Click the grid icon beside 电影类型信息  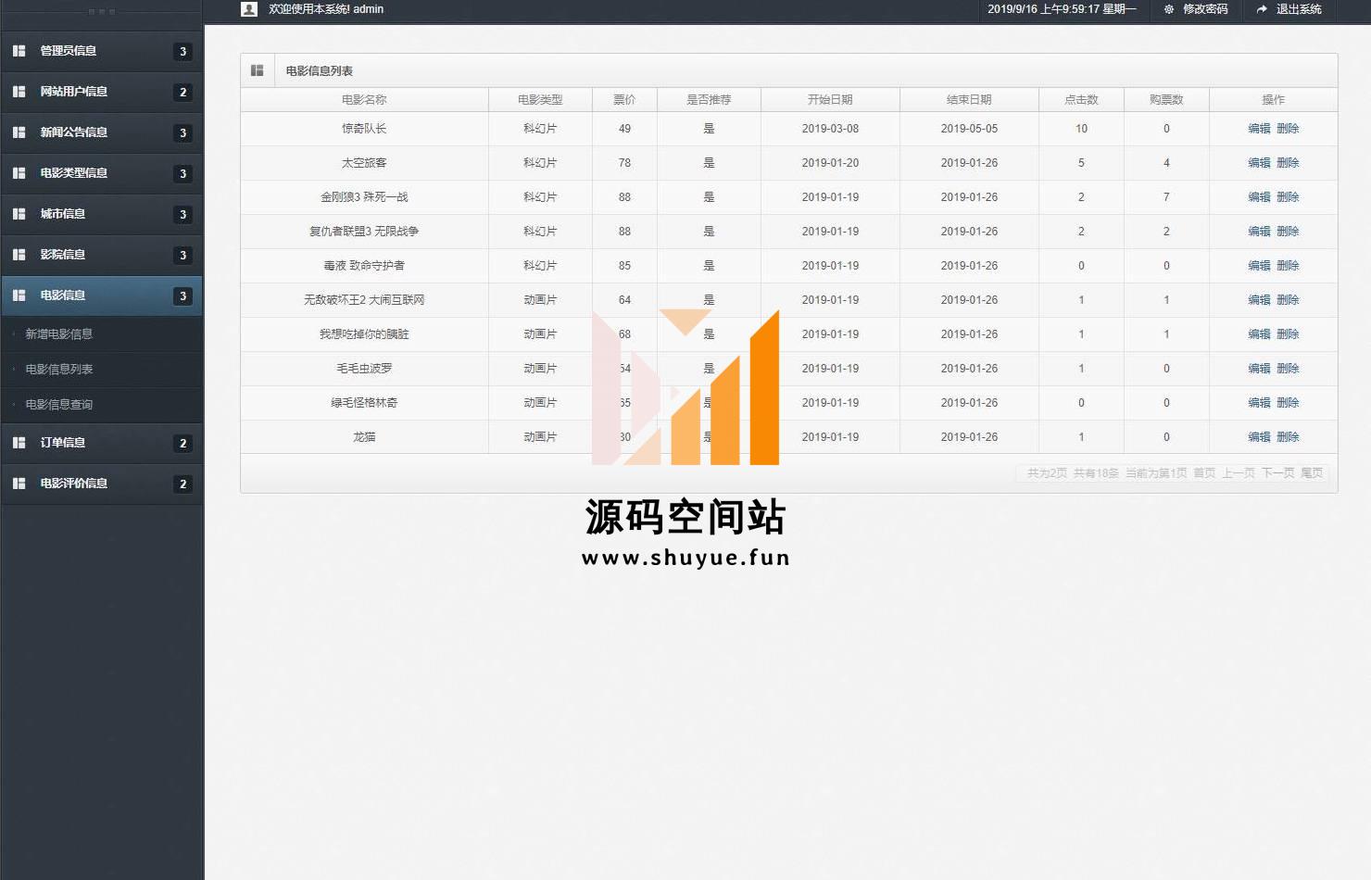click(19, 173)
